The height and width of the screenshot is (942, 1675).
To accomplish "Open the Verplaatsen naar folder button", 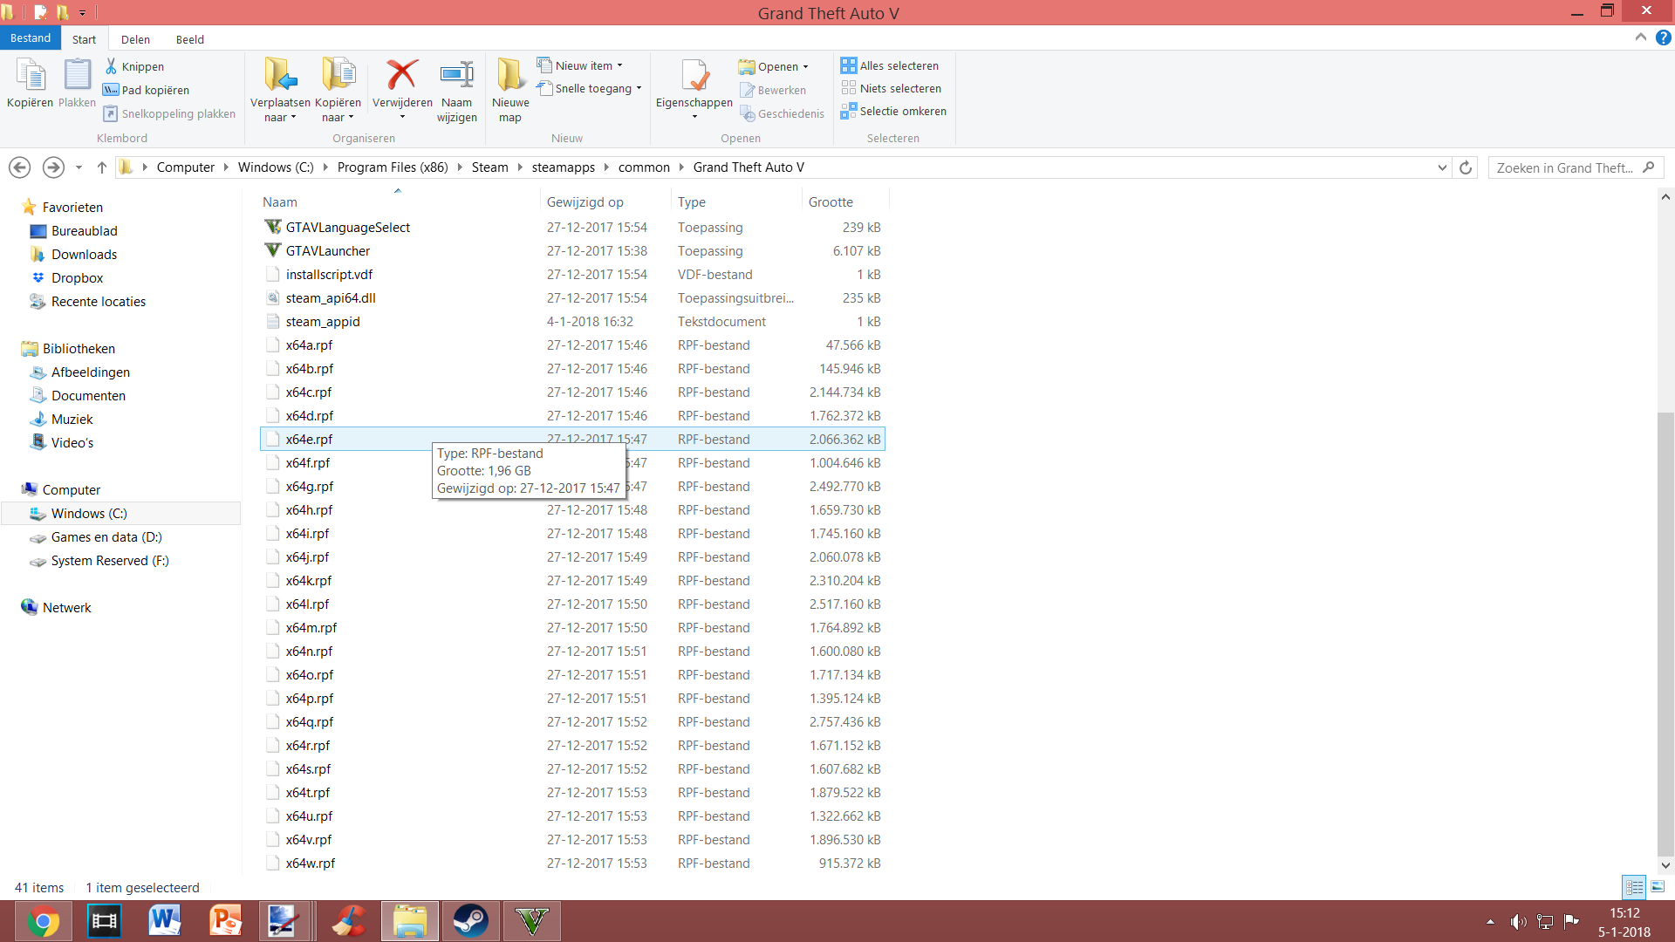I will [280, 90].
